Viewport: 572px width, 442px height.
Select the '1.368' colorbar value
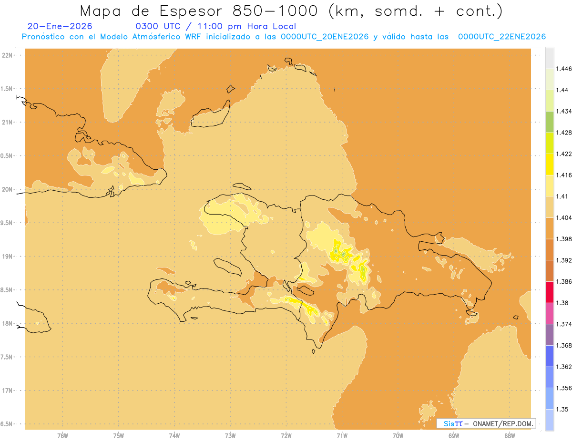pos(564,346)
